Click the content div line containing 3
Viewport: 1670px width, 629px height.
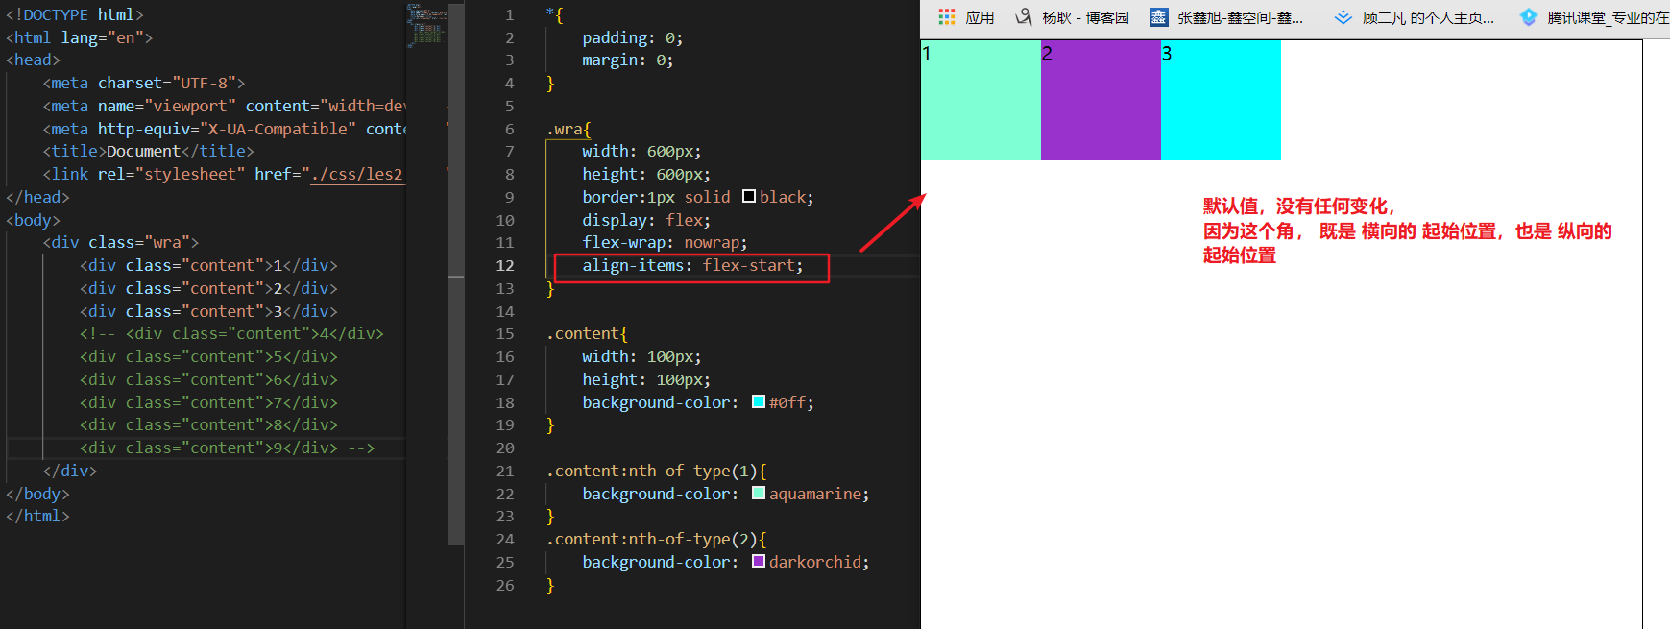point(208,311)
